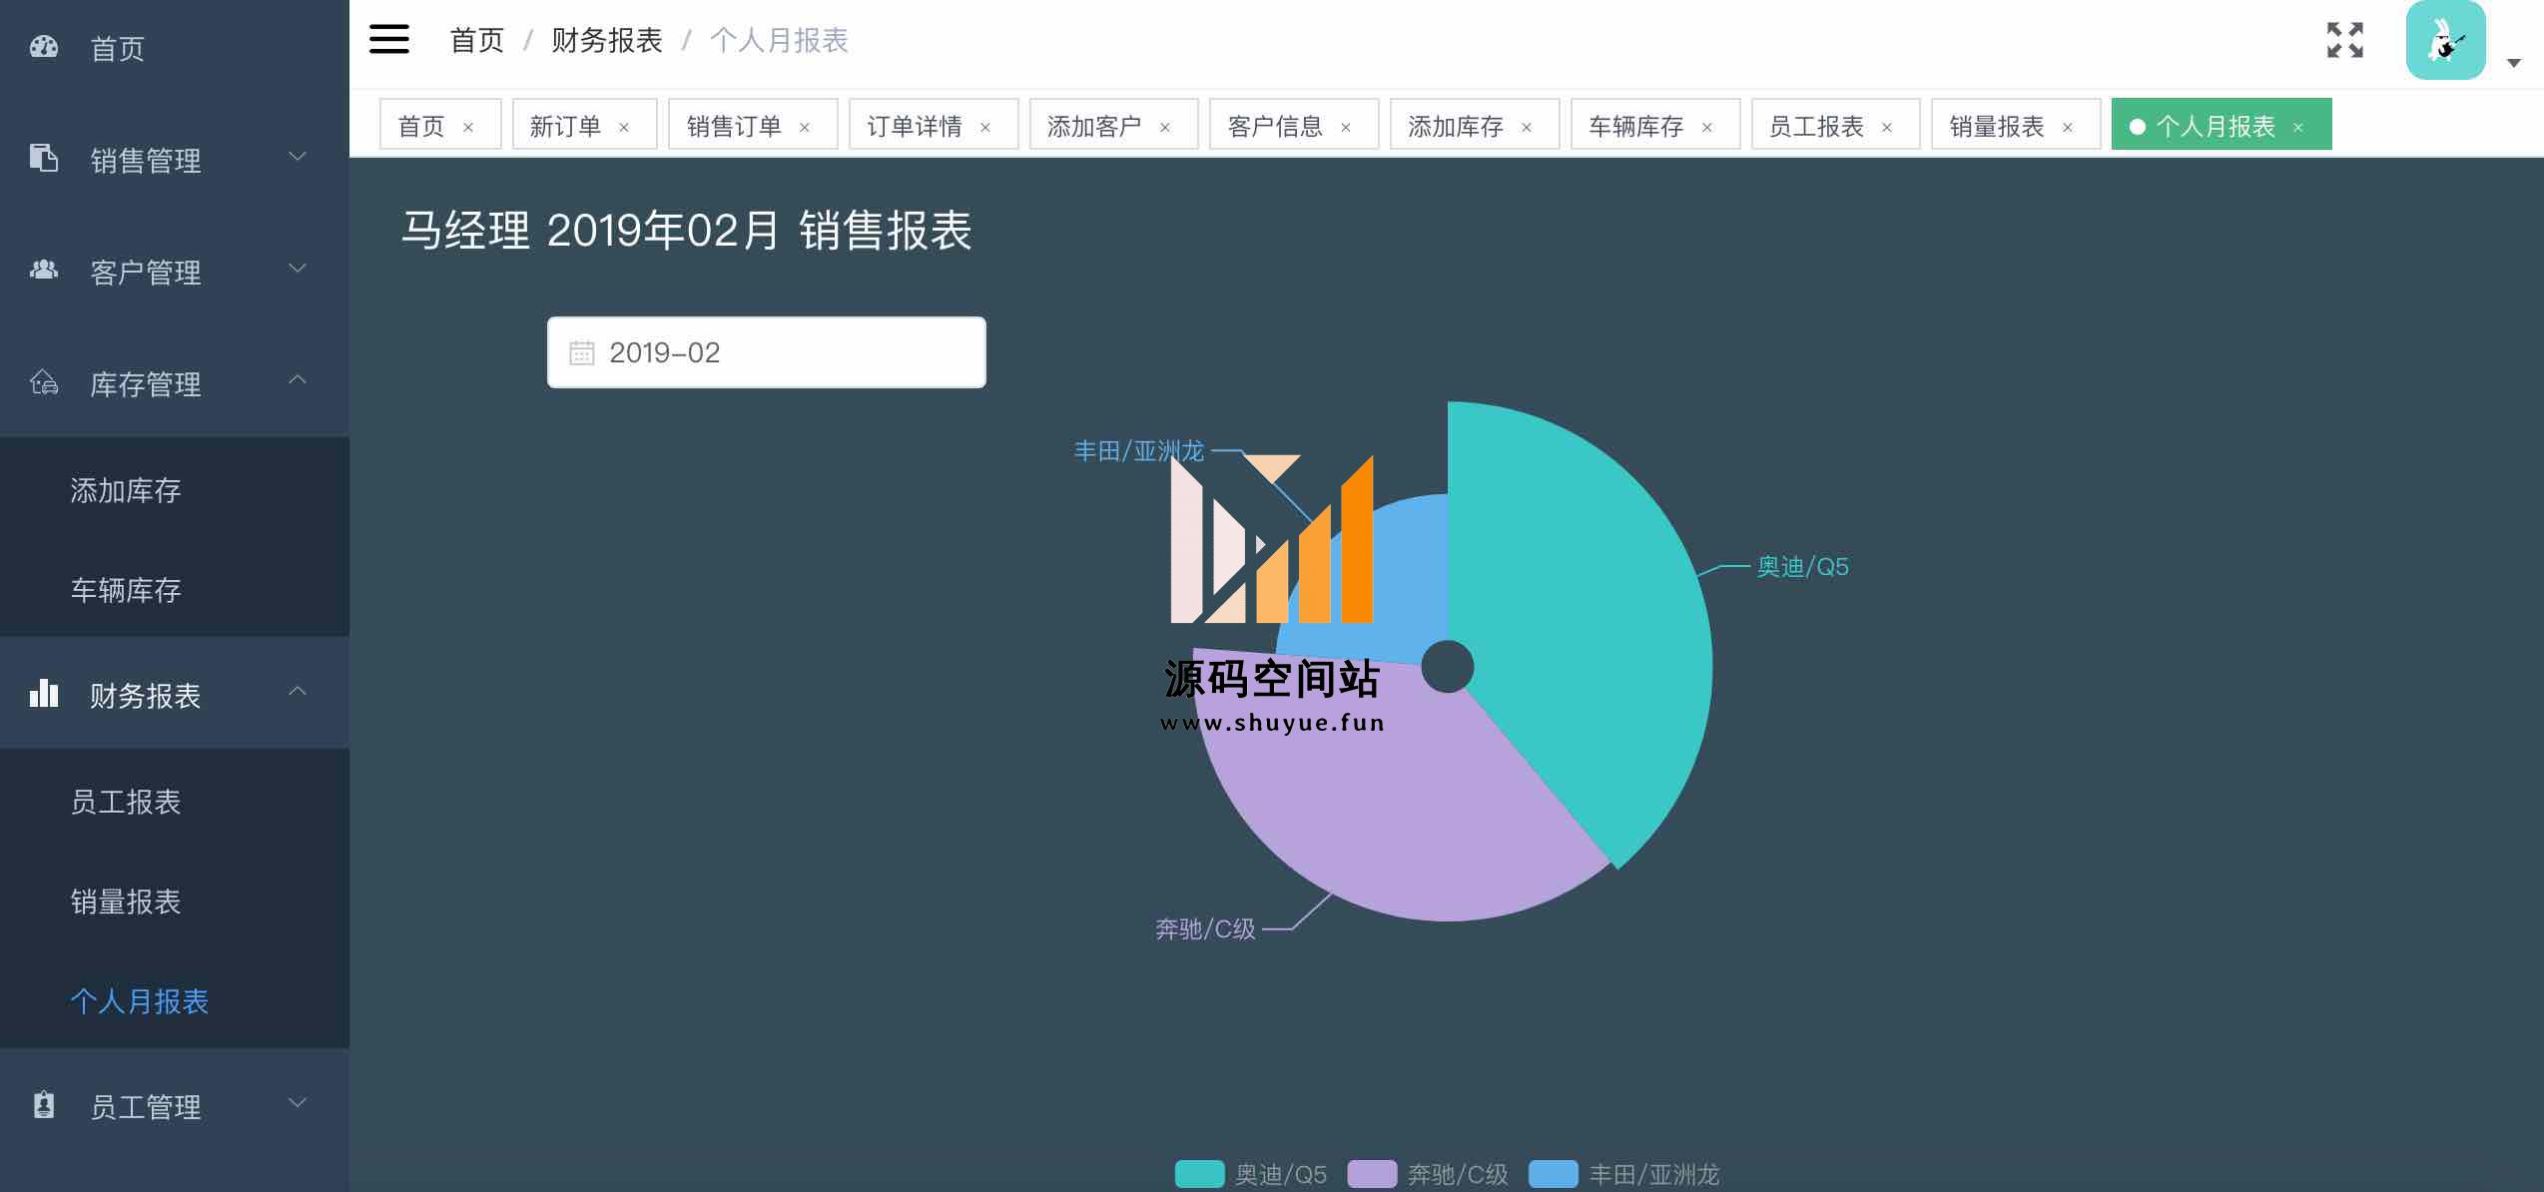This screenshot has width=2544, height=1192.
Task: Click the 奔驰/C级 pie chart label
Action: (1205, 929)
